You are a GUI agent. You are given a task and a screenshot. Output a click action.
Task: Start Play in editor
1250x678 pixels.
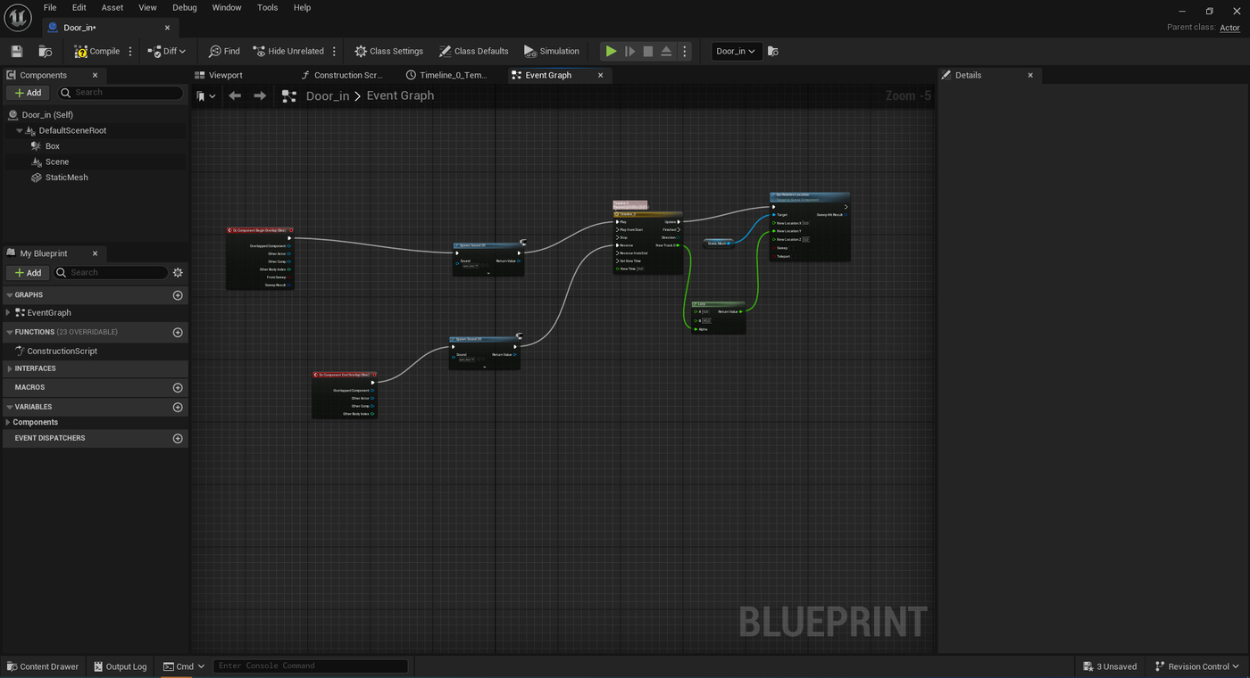[x=611, y=51]
